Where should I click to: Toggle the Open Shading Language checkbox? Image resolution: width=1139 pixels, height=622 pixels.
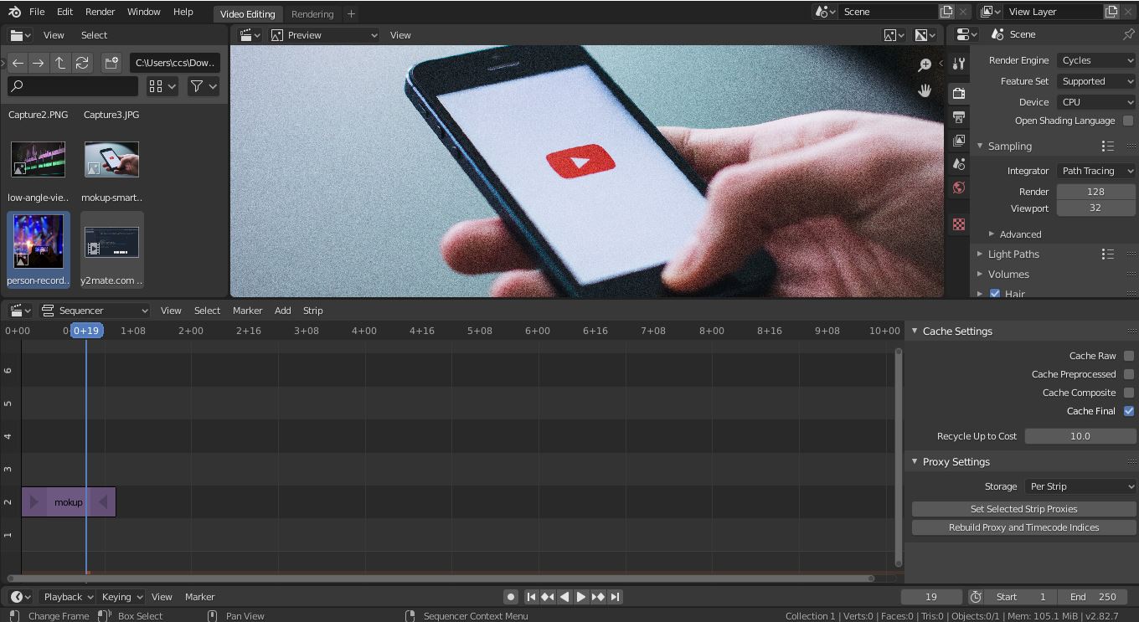[1126, 120]
